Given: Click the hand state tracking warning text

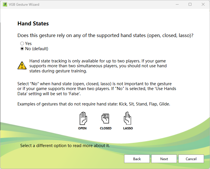Looking at the screenshot, I should [98, 66].
